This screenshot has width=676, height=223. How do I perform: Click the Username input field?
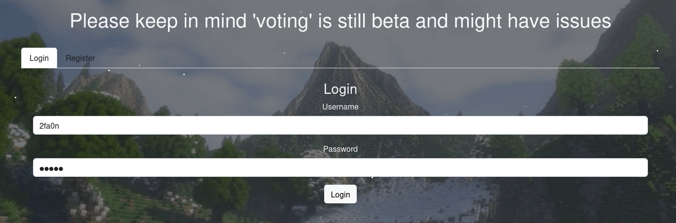(340, 125)
